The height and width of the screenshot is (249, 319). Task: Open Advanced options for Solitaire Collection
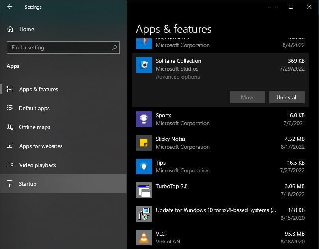coord(177,77)
